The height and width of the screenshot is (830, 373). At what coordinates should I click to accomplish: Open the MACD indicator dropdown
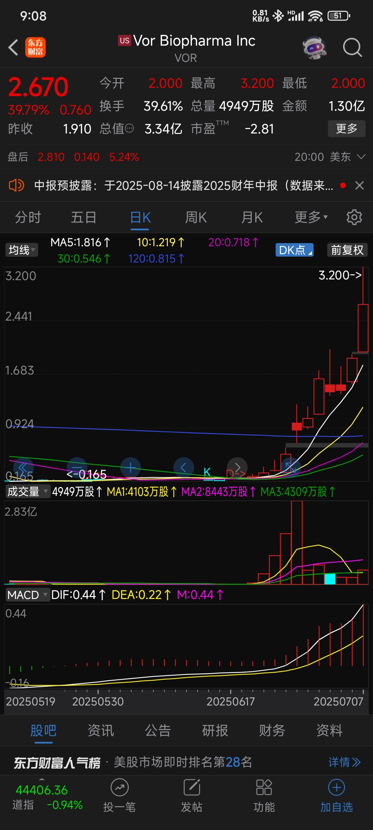[28, 595]
